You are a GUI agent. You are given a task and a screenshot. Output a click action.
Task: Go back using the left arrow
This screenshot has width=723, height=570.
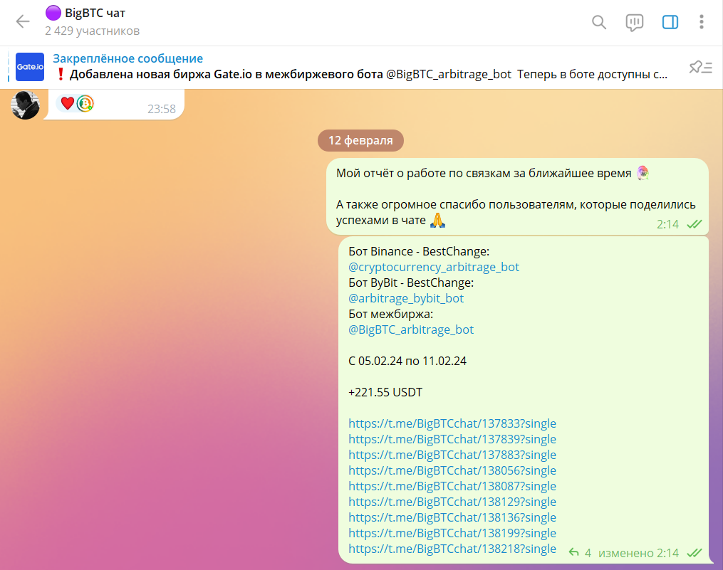[x=22, y=21]
